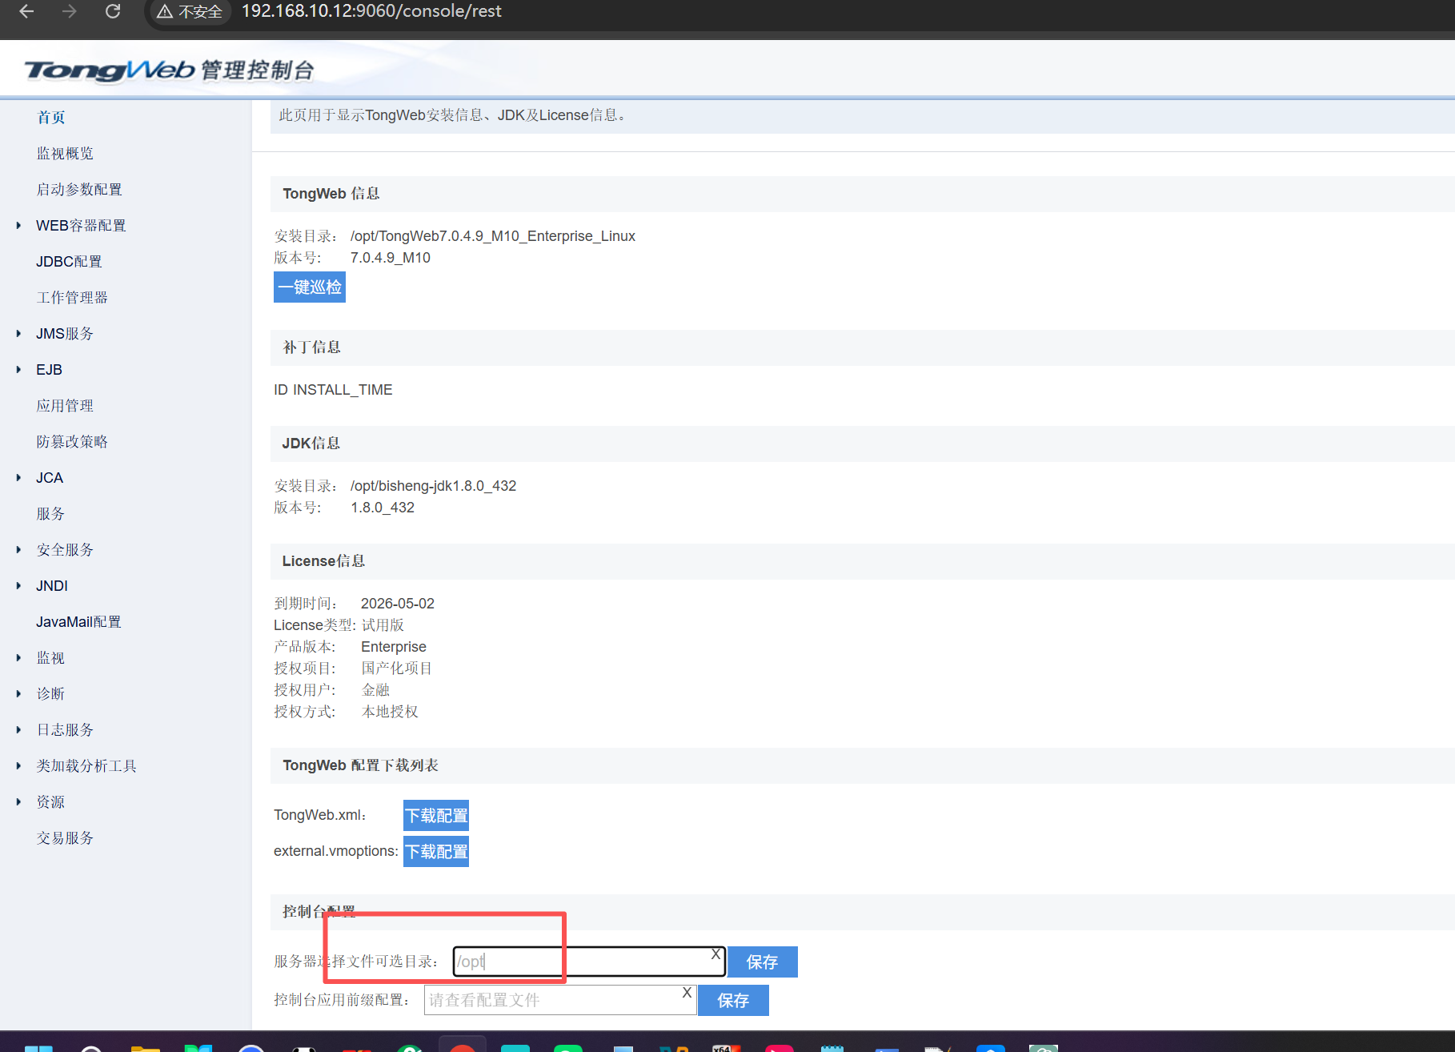The height and width of the screenshot is (1052, 1455).
Task: Click the 授权用户 value 金融
Action: click(375, 690)
